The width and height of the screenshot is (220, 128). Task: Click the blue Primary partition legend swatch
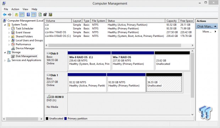tap(65, 118)
